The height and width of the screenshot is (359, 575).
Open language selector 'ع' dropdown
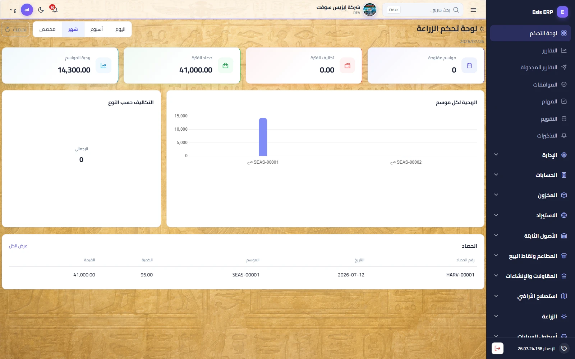(x=13, y=10)
